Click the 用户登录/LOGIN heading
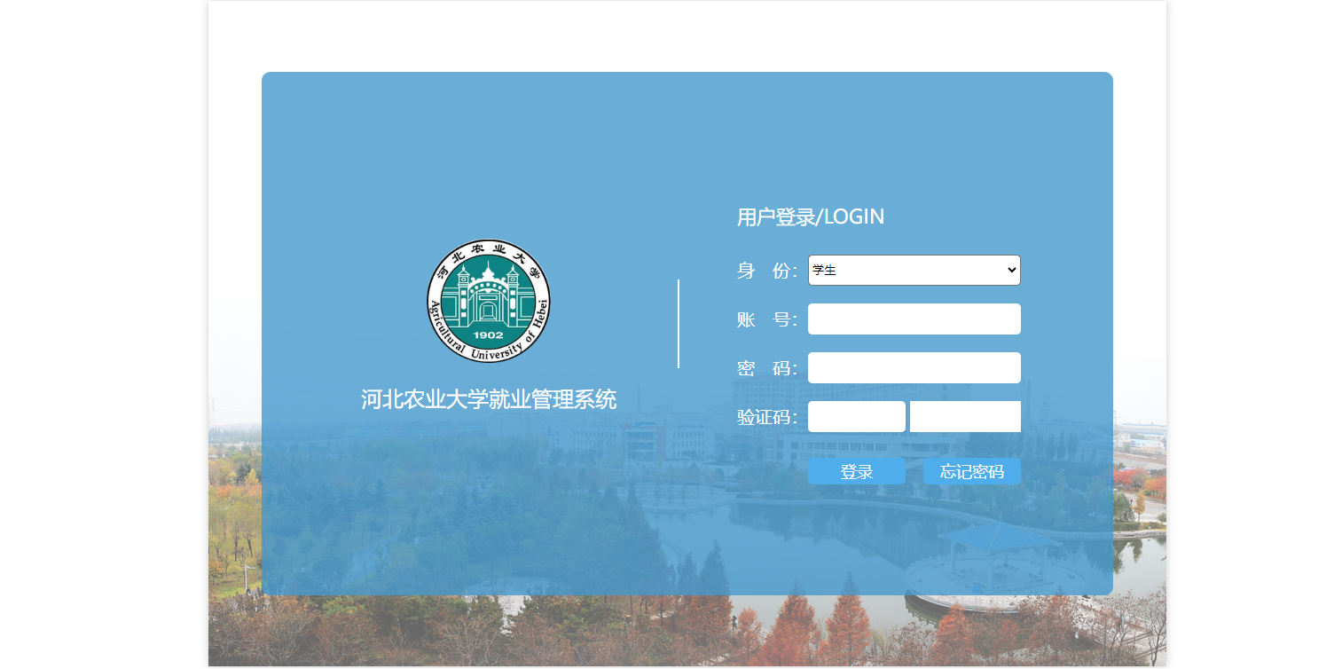This screenshot has height=669, width=1342. (810, 217)
